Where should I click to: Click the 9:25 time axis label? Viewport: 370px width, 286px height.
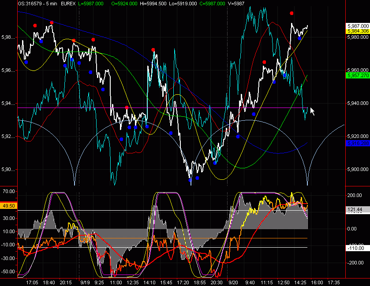(99, 282)
